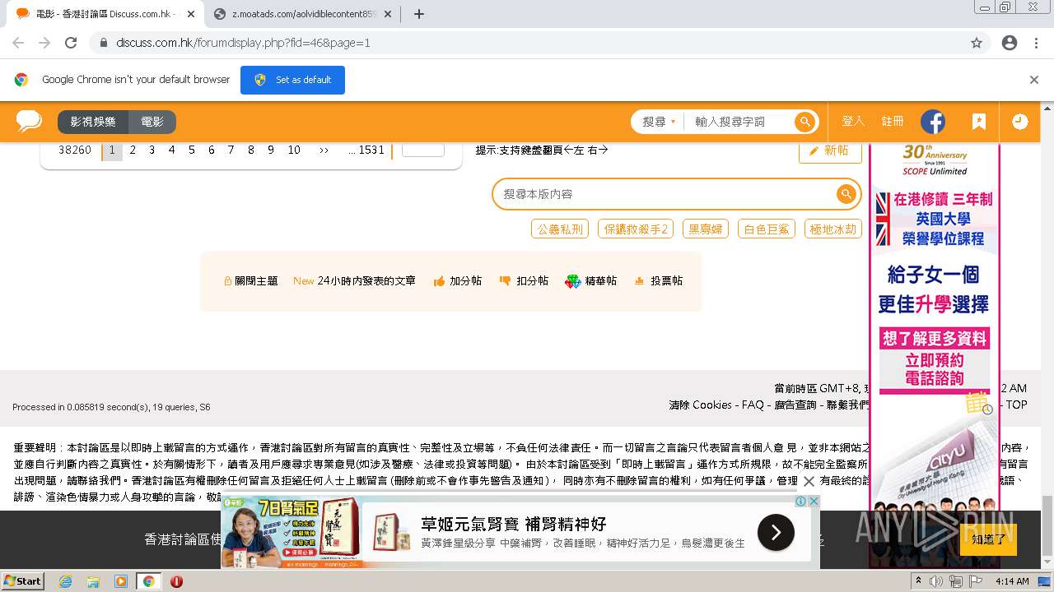Go back using browser back arrow
Viewport: 1054px width, 592px height.
tap(18, 43)
